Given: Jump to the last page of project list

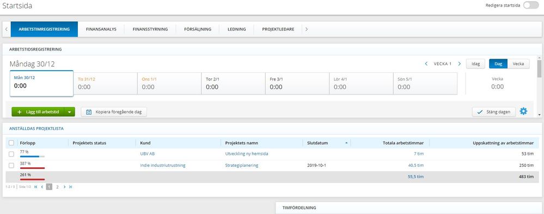Looking at the screenshot, I should point(70,187).
